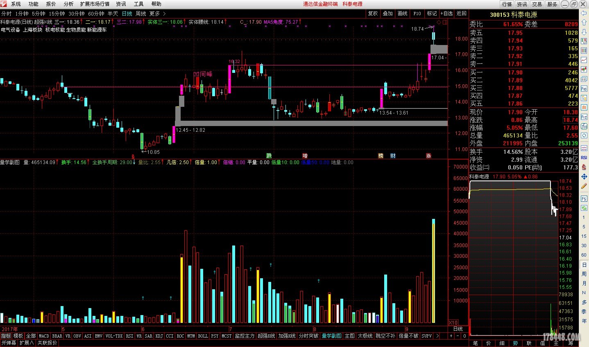Click the 开弹幕 button at bottom left
589x347 pixels.
9,343
